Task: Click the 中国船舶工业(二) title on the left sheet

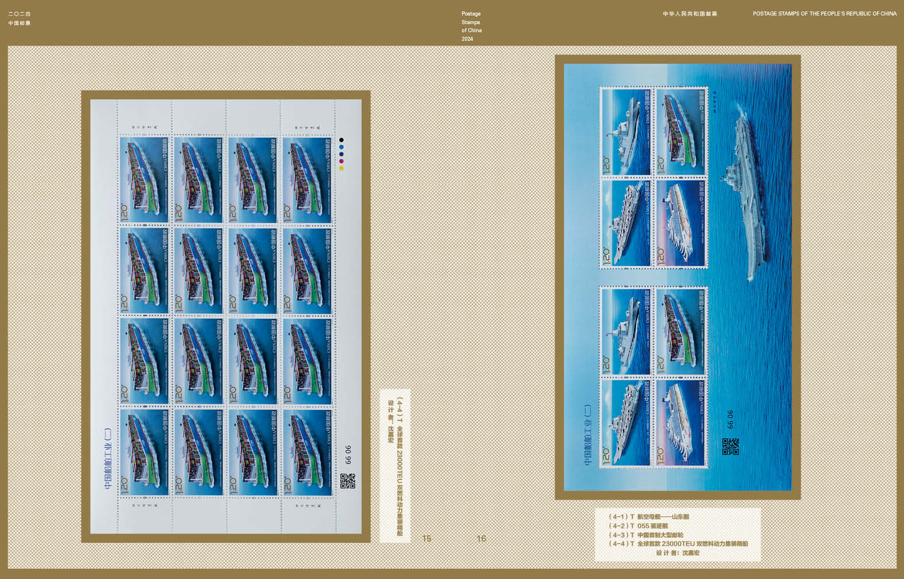Action: click(108, 458)
